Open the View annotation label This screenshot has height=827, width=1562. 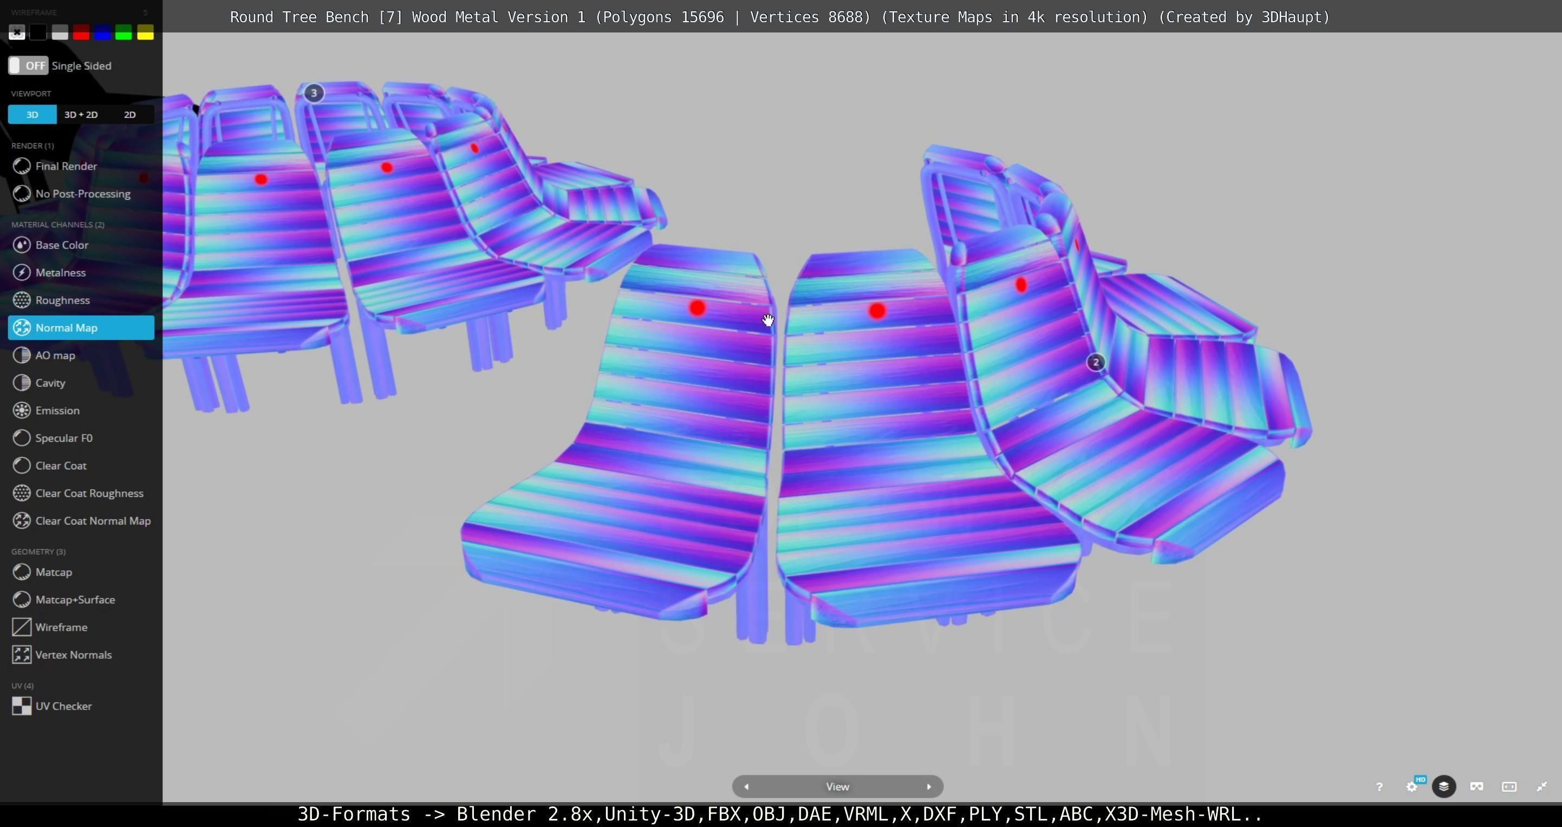click(x=837, y=786)
